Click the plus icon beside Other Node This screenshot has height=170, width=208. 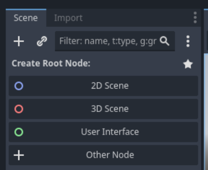pos(19,155)
